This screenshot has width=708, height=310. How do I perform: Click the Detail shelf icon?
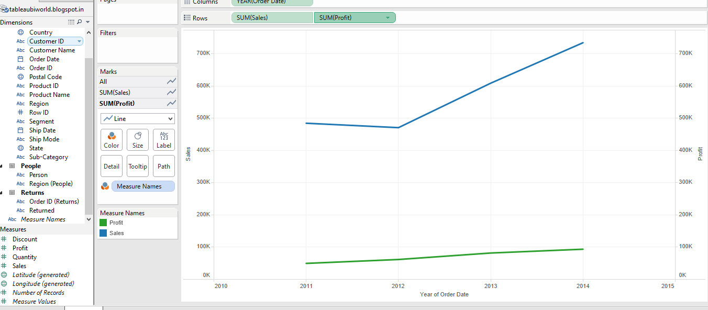(111, 166)
